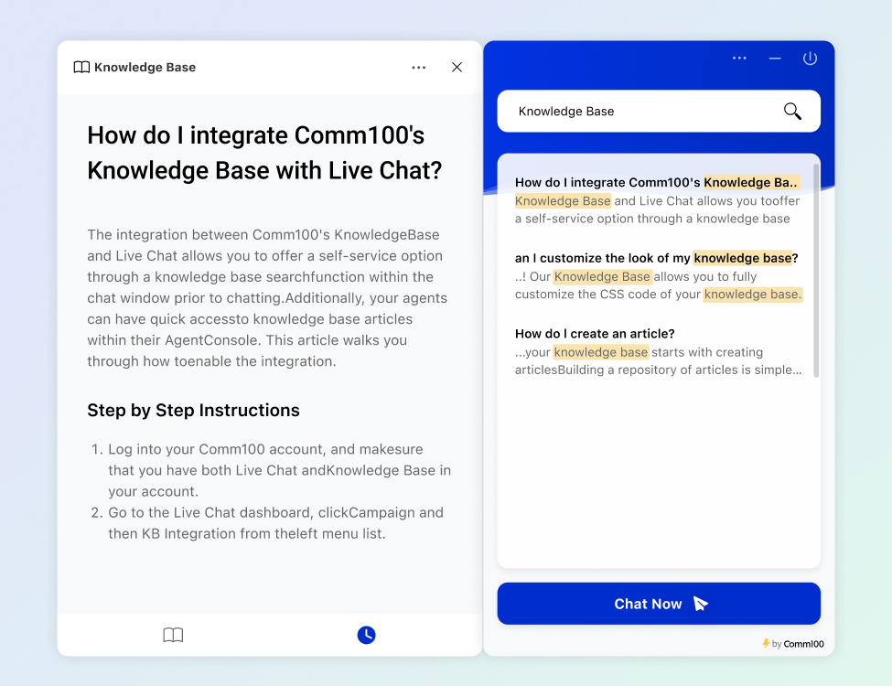The height and width of the screenshot is (686, 892).
Task: Click snippet 'customize the CSS code of your knowledge base.'
Action: tap(659, 295)
